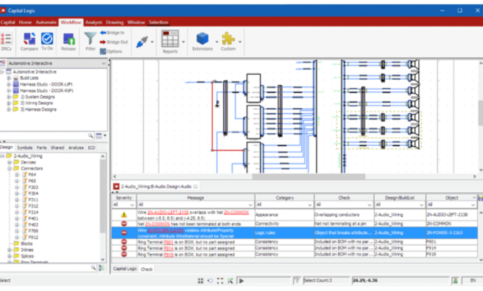Screen dimensions: 483x291
Task: Click the search magnifier below the project tree
Action: pos(90,136)
